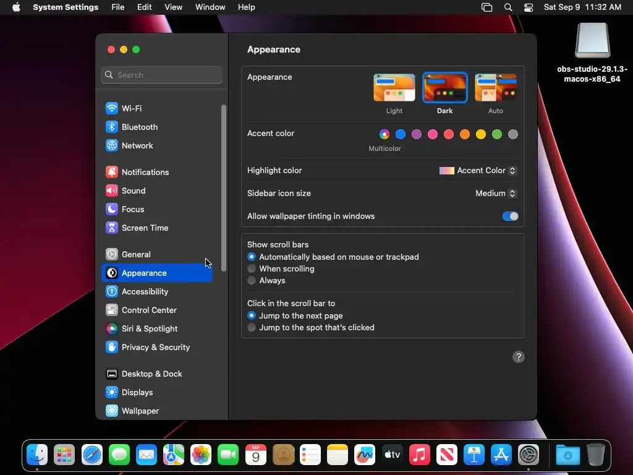Open Launchpad from the Dock

click(64, 455)
